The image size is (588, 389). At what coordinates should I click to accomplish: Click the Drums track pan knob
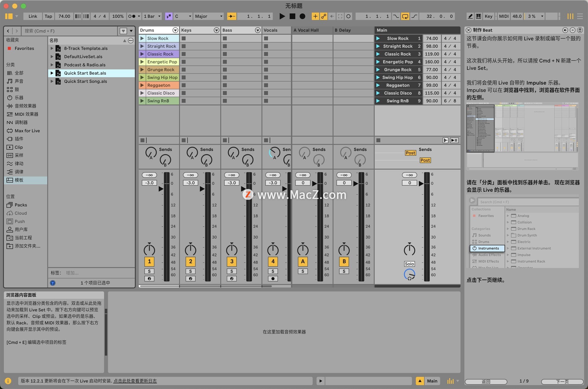pos(149,250)
